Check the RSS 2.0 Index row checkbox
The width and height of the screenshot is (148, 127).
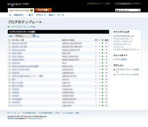tap(9, 86)
